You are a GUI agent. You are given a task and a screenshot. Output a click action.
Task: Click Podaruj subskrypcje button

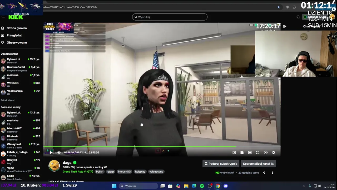click(x=221, y=164)
